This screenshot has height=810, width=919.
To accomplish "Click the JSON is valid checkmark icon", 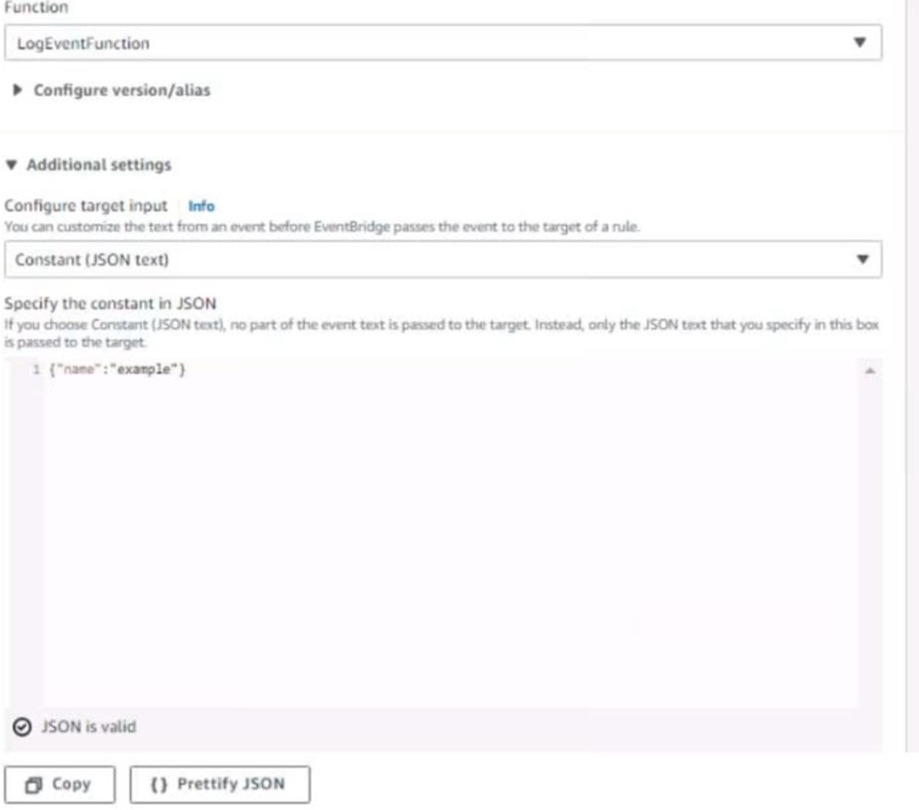I will coord(22,727).
